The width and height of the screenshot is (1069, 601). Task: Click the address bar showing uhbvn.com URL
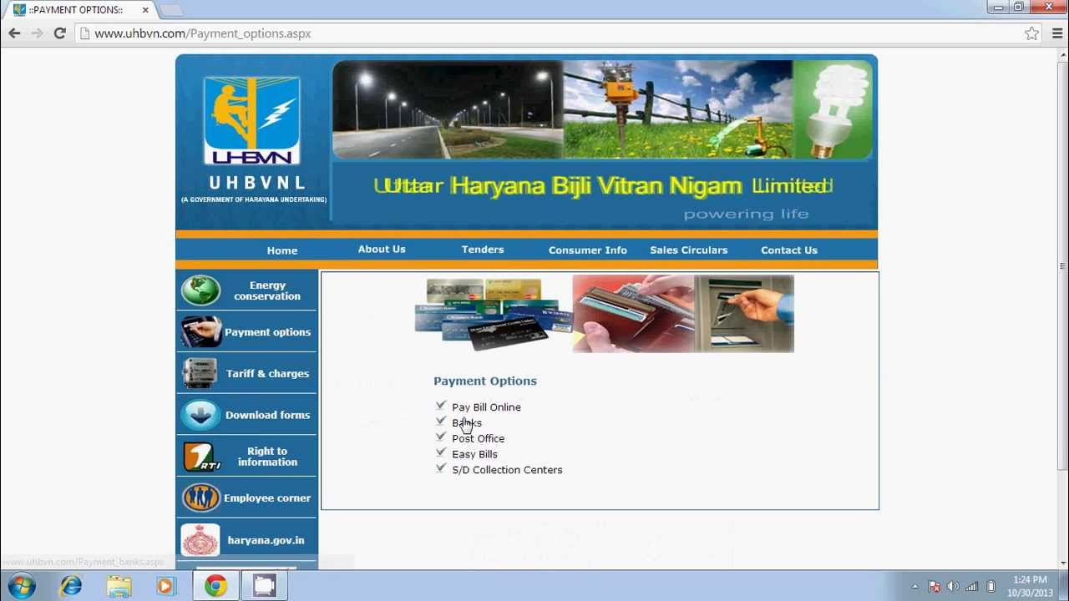click(x=551, y=33)
